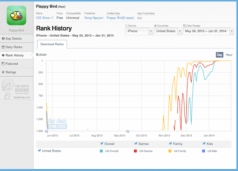
Task: Open Ratings section in sidebar
Action: click(x=17, y=72)
